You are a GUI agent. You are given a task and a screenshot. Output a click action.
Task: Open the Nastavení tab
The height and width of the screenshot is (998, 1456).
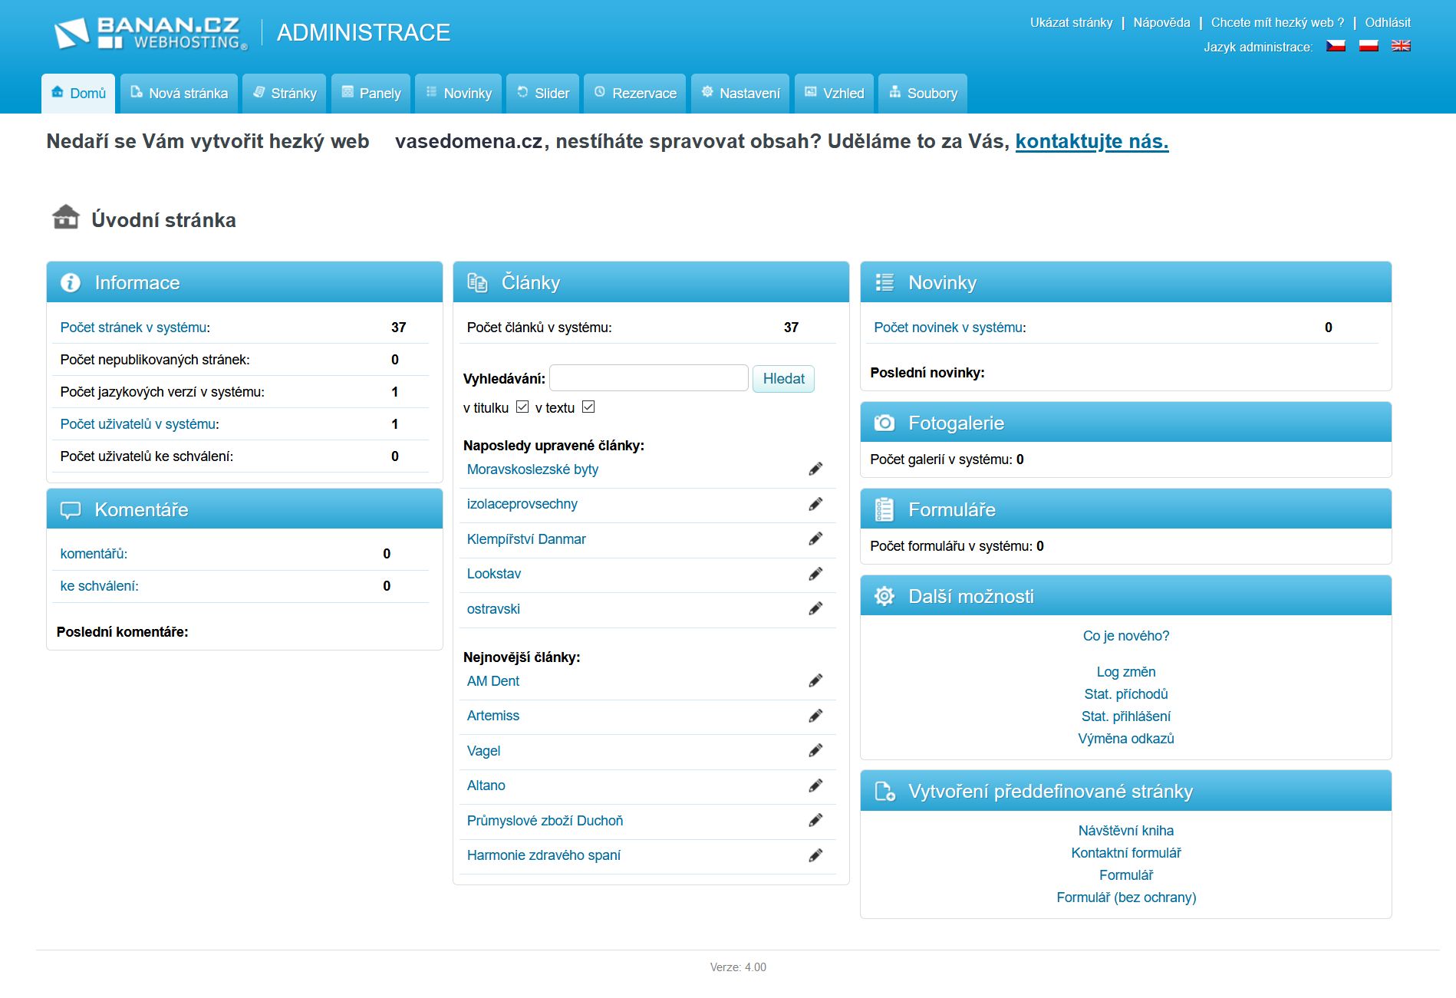[x=740, y=94]
